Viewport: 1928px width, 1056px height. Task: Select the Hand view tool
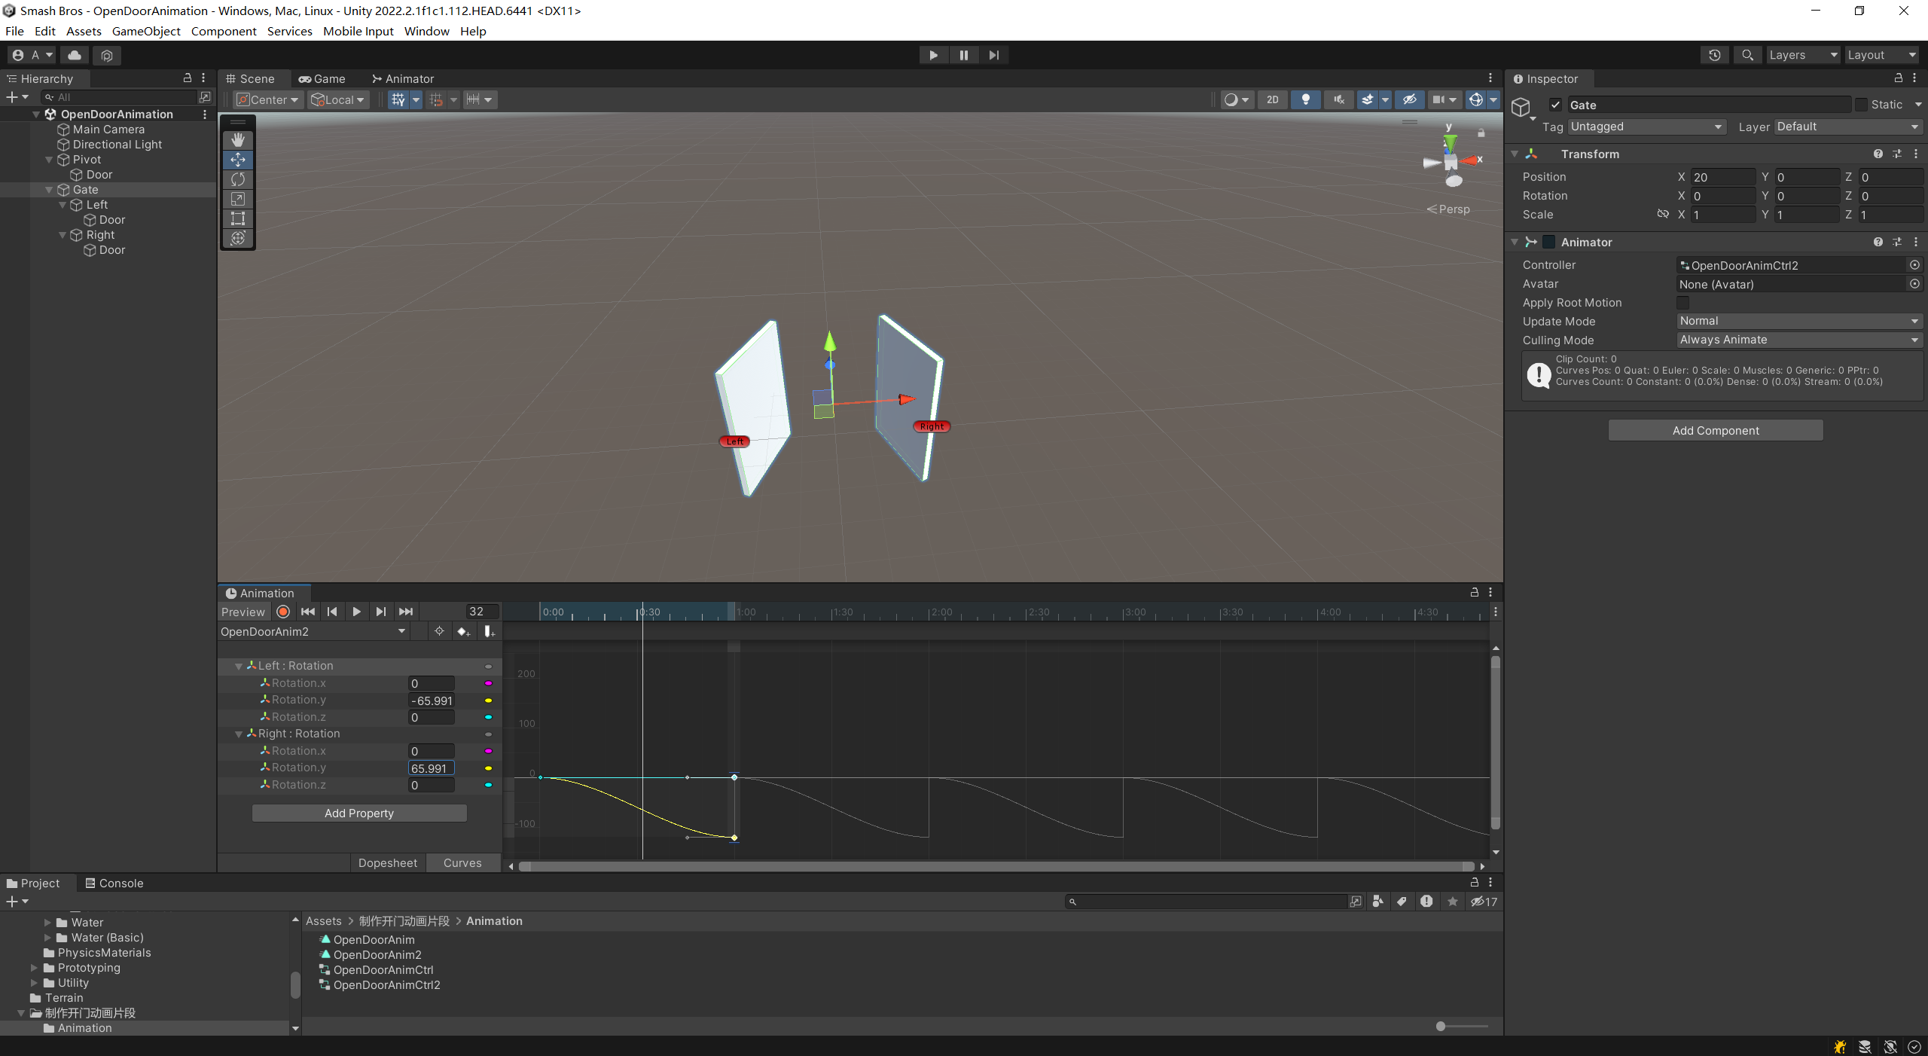point(238,140)
